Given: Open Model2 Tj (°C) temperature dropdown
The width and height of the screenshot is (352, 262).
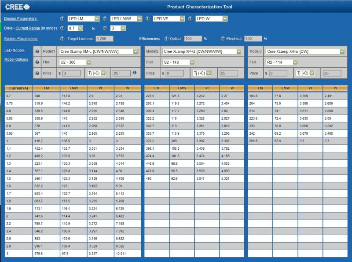Looking at the screenshot, I should pos(202,73).
